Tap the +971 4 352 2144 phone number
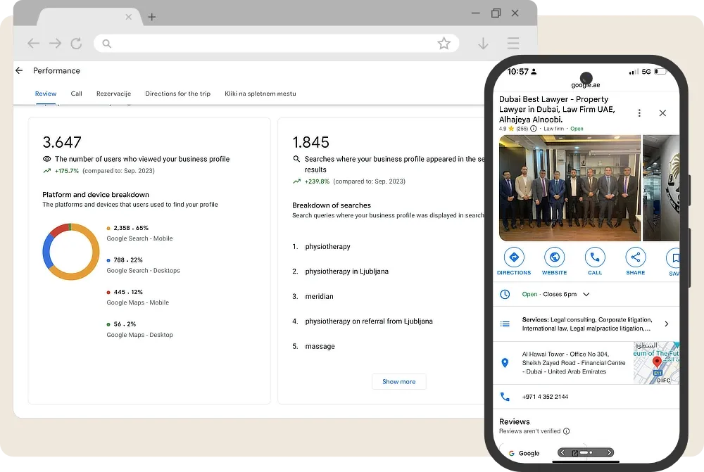Image resolution: width=704 pixels, height=472 pixels. [x=545, y=397]
